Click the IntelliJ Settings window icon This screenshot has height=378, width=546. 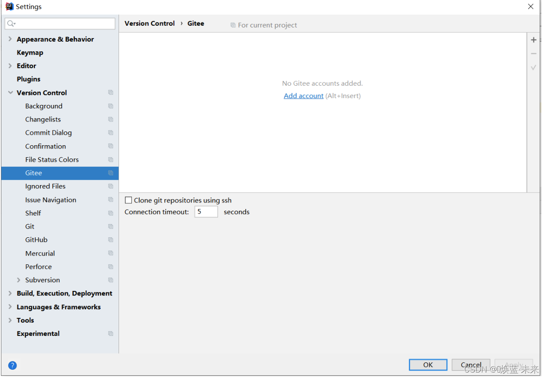[10, 6]
